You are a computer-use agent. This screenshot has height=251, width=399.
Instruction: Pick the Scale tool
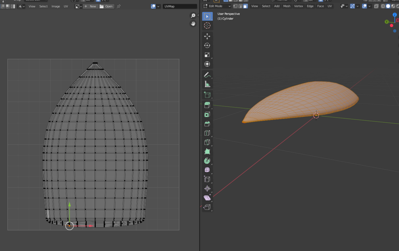click(207, 55)
